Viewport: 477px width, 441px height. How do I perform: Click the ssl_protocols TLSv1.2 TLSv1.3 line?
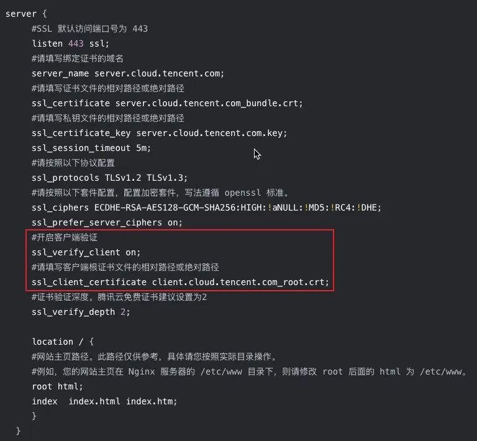pyautogui.click(x=109, y=178)
